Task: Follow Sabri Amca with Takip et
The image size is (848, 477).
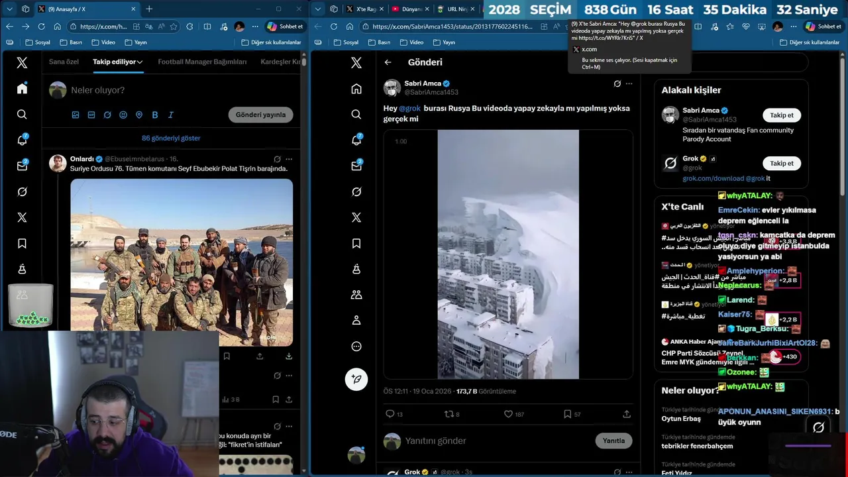Action: [x=782, y=115]
